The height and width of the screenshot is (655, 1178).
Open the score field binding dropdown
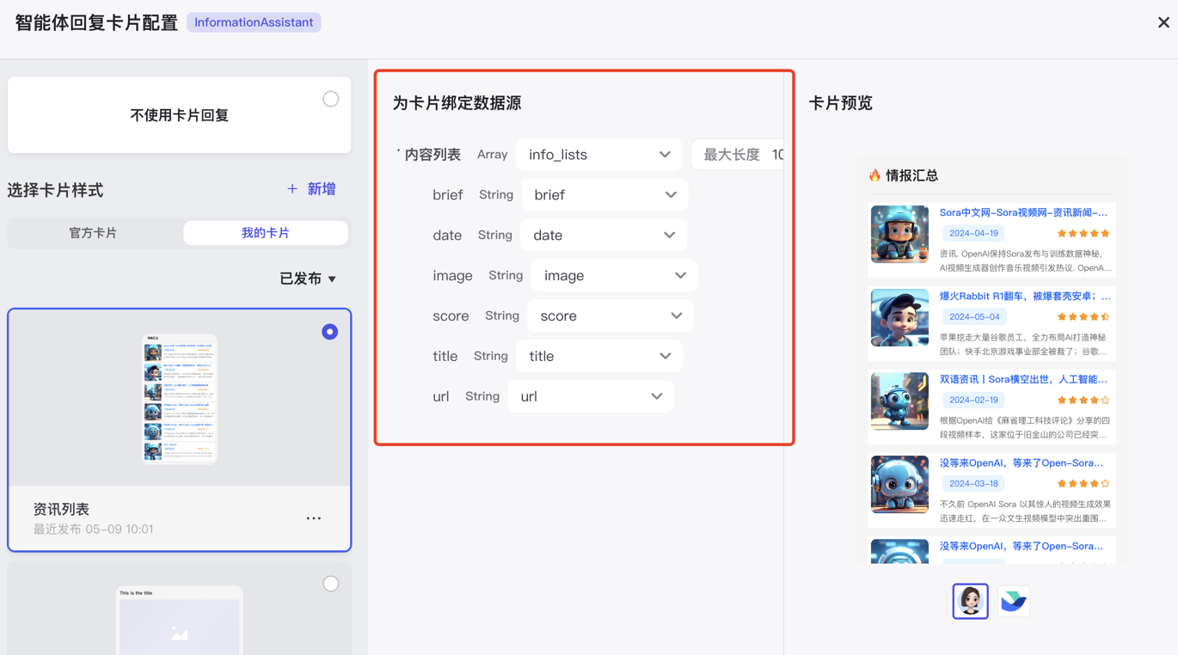pyautogui.click(x=610, y=316)
